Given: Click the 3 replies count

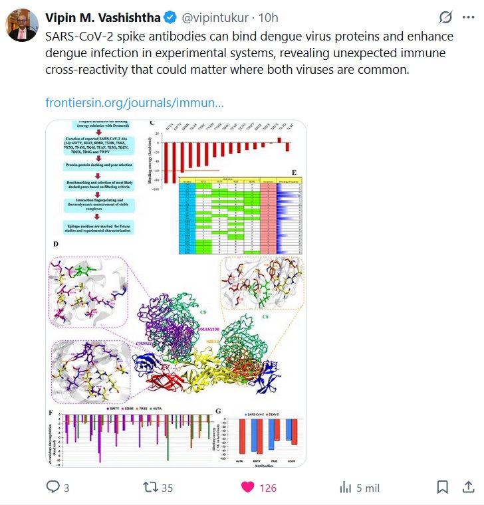Looking at the screenshot, I should (66, 488).
